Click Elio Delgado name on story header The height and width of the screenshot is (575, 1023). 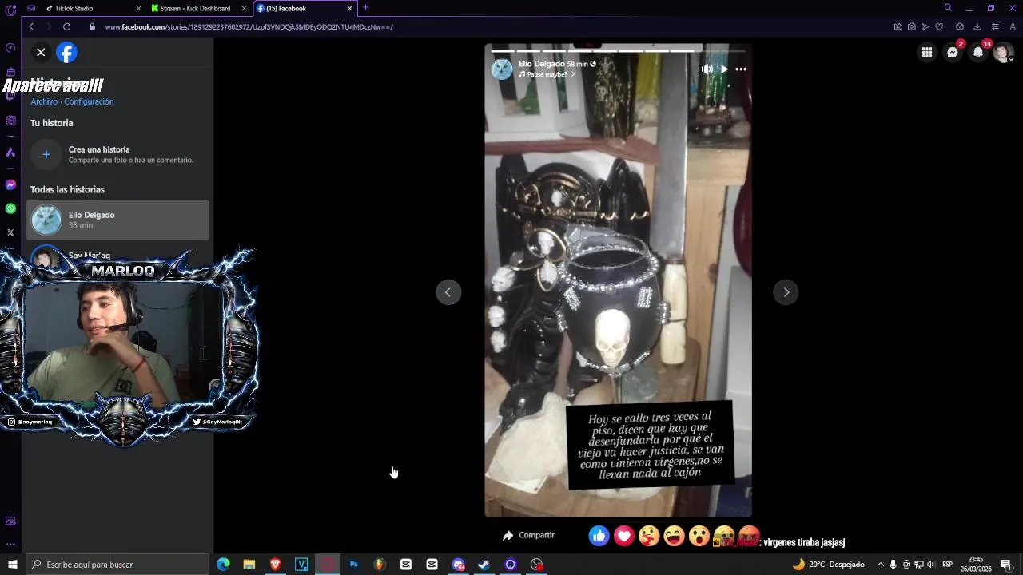[542, 64]
